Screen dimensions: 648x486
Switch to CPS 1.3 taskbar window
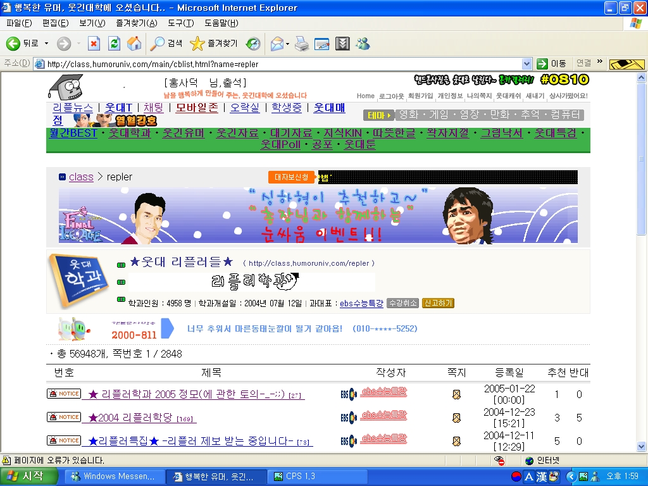tap(317, 476)
